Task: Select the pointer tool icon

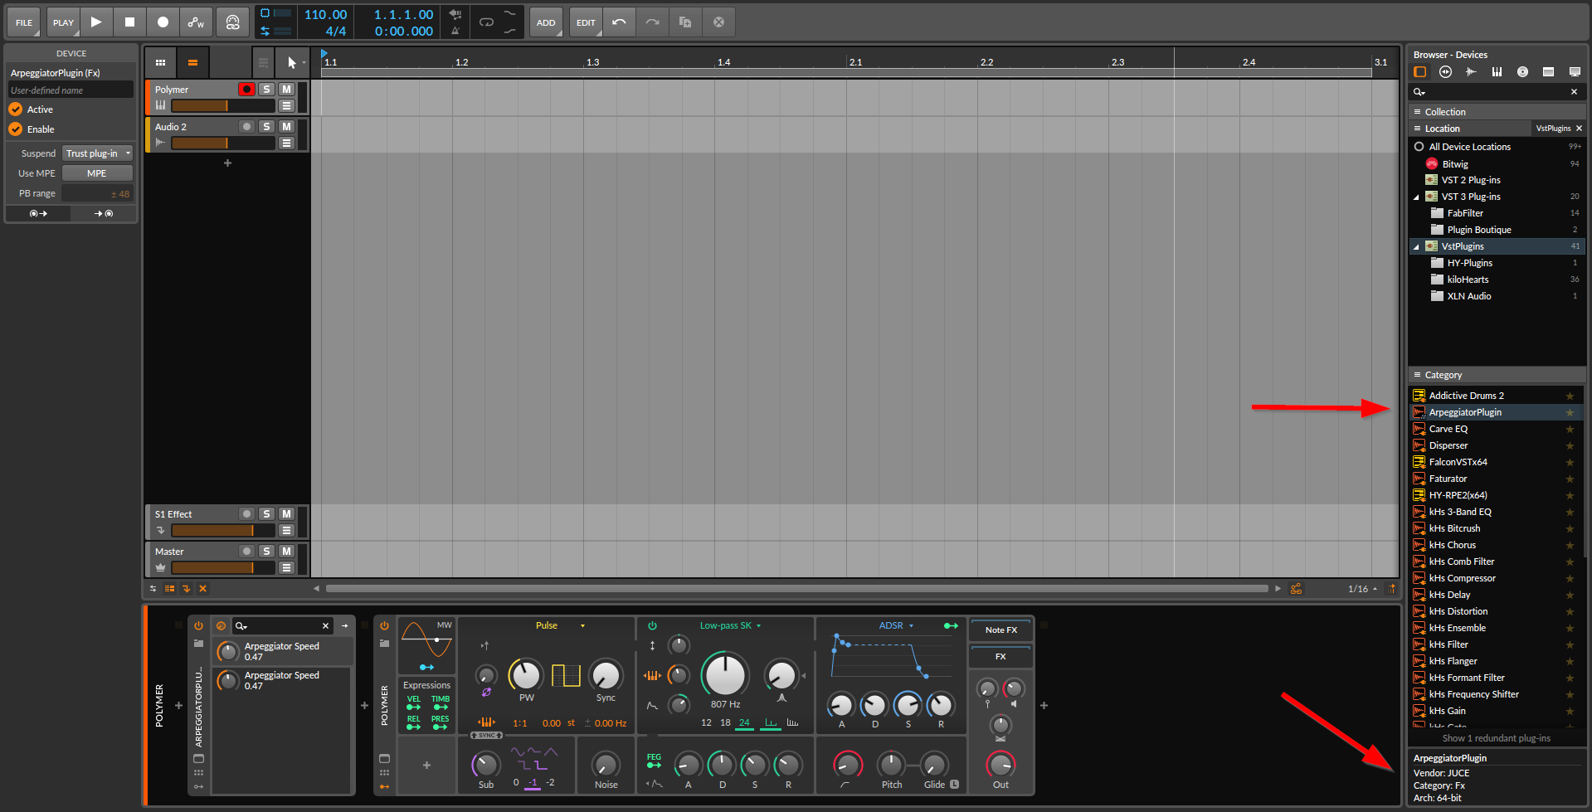Action: pos(291,62)
